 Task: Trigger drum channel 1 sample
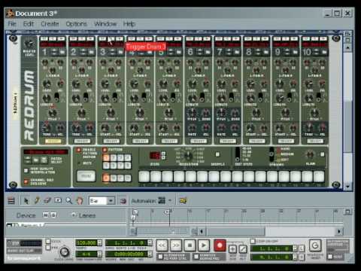[61, 38]
